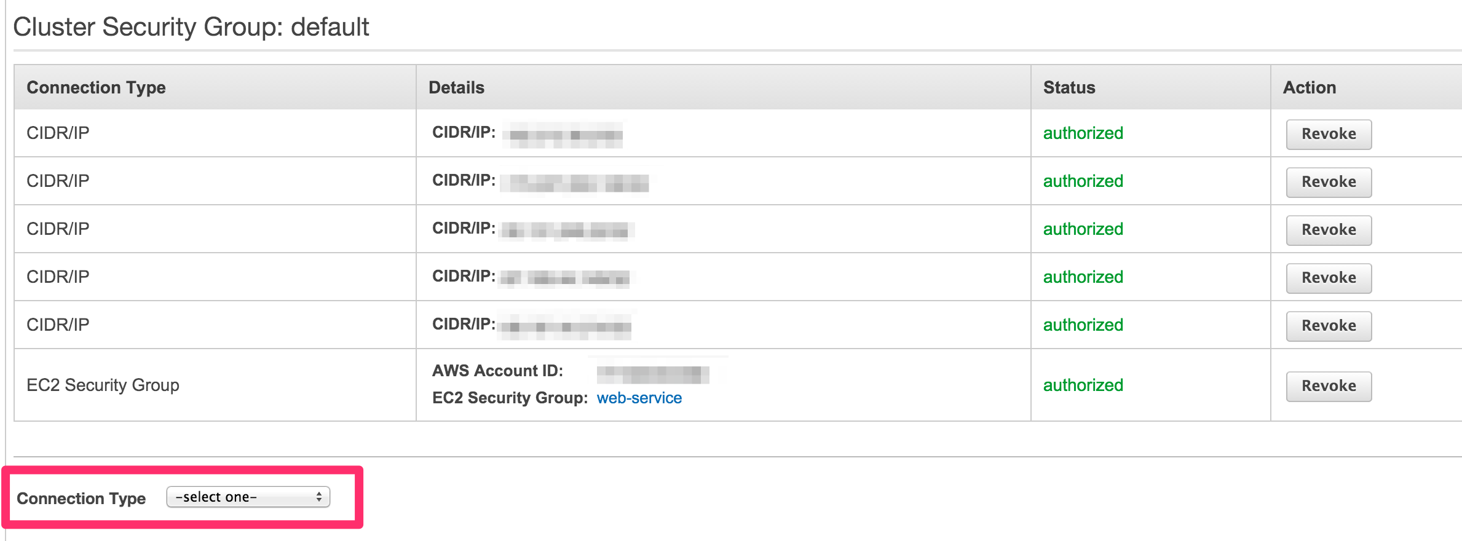Image resolution: width=1462 pixels, height=541 pixels.
Task: Revoke the third CIDR/IP authorization
Action: coord(1328,230)
